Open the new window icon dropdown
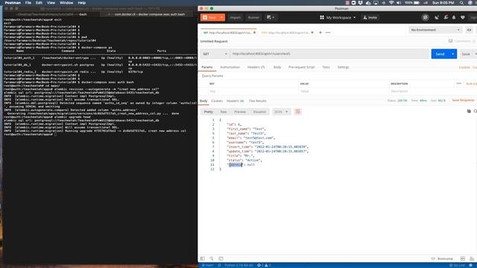Screen dimensions: 477x268 [271, 17]
